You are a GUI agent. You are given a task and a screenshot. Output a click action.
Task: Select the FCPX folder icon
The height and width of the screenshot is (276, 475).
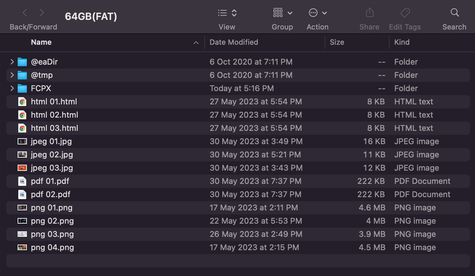tap(22, 88)
